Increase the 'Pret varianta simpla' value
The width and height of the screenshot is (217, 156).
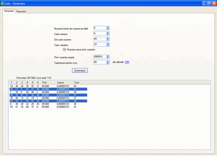pos(108,56)
